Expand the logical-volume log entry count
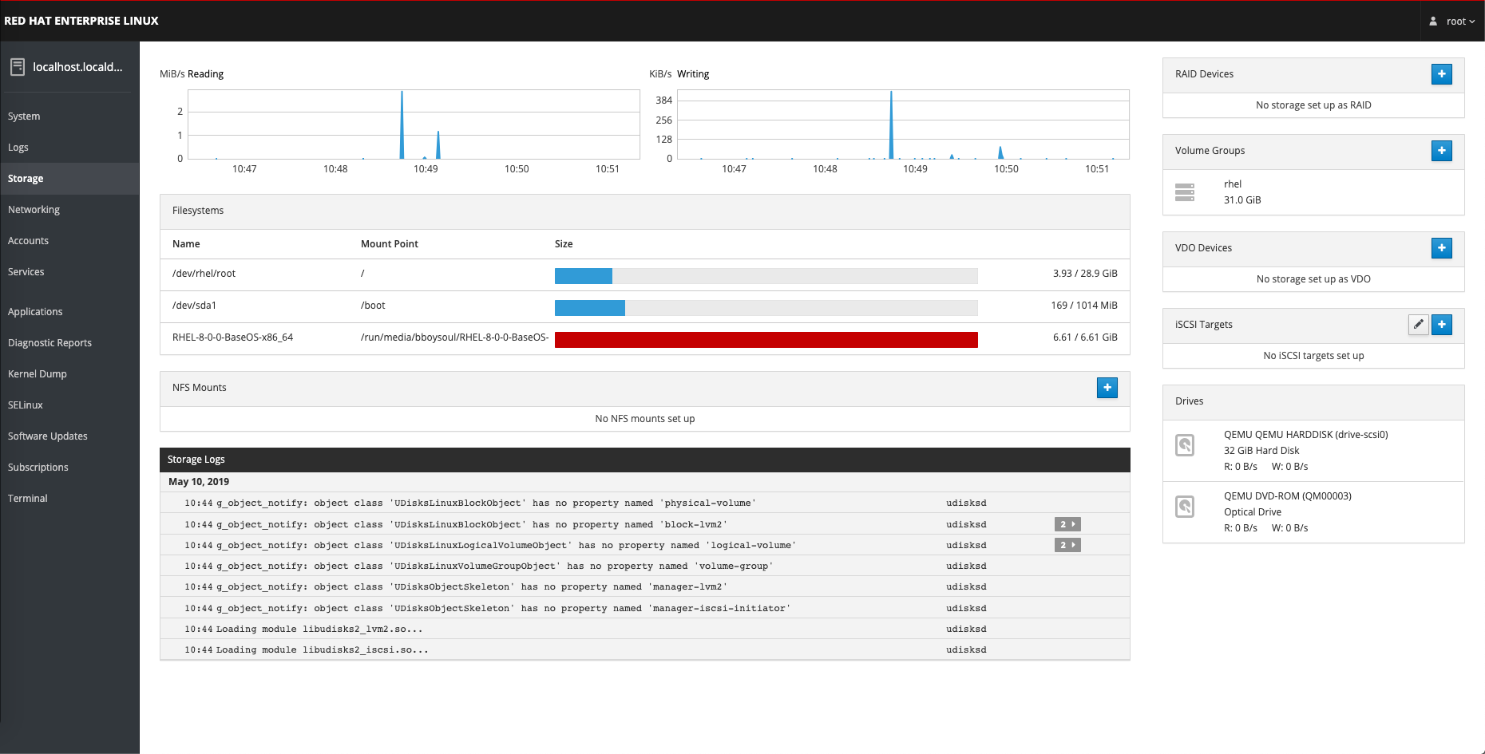 (1067, 545)
